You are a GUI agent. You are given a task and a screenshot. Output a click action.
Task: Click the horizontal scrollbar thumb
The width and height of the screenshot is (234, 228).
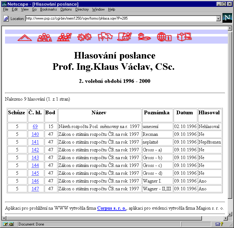click(104, 218)
